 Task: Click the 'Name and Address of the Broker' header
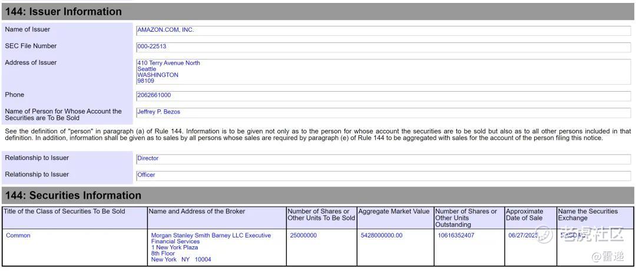pyautogui.click(x=217, y=218)
